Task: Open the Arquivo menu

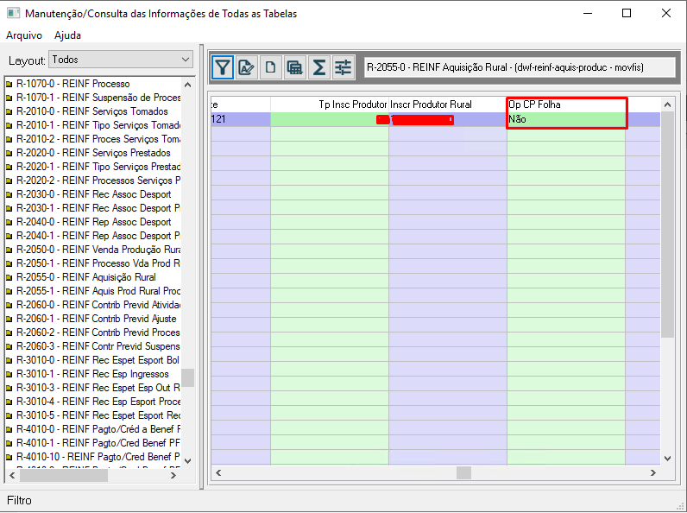Action: [x=24, y=35]
